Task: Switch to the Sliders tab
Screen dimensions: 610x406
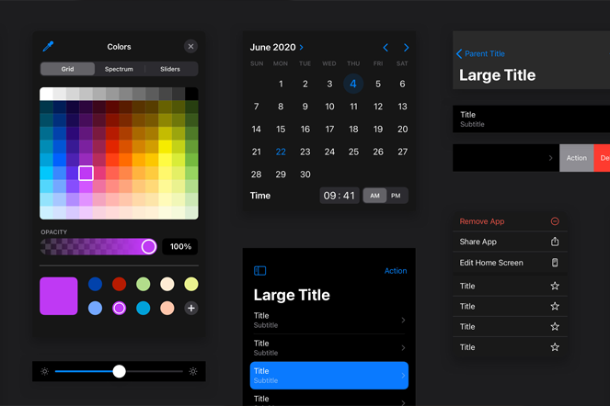Action: (x=170, y=69)
